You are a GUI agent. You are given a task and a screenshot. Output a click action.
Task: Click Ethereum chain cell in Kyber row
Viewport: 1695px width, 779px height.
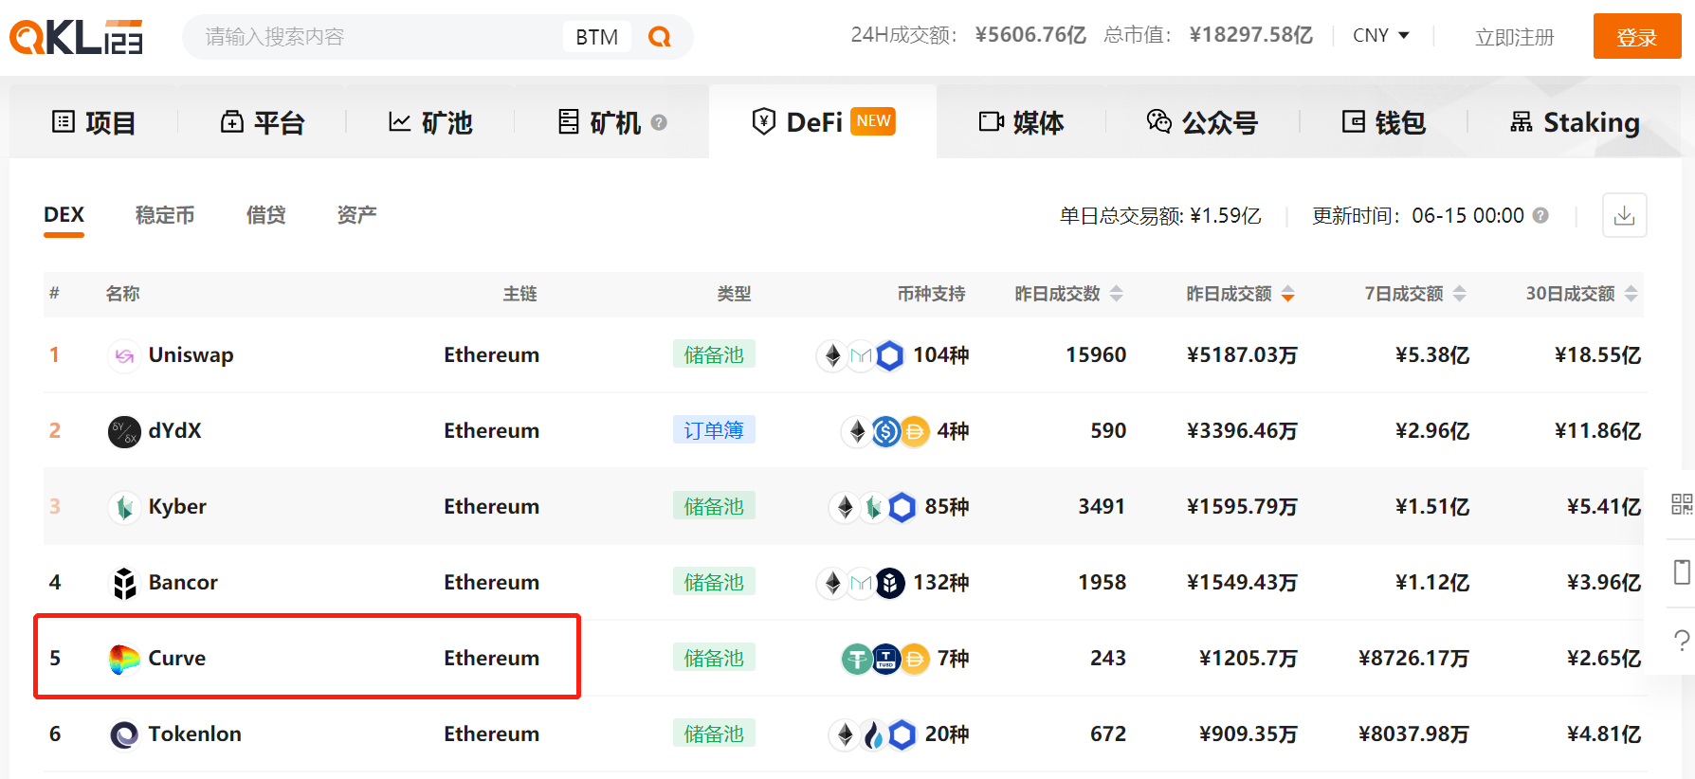point(491,507)
